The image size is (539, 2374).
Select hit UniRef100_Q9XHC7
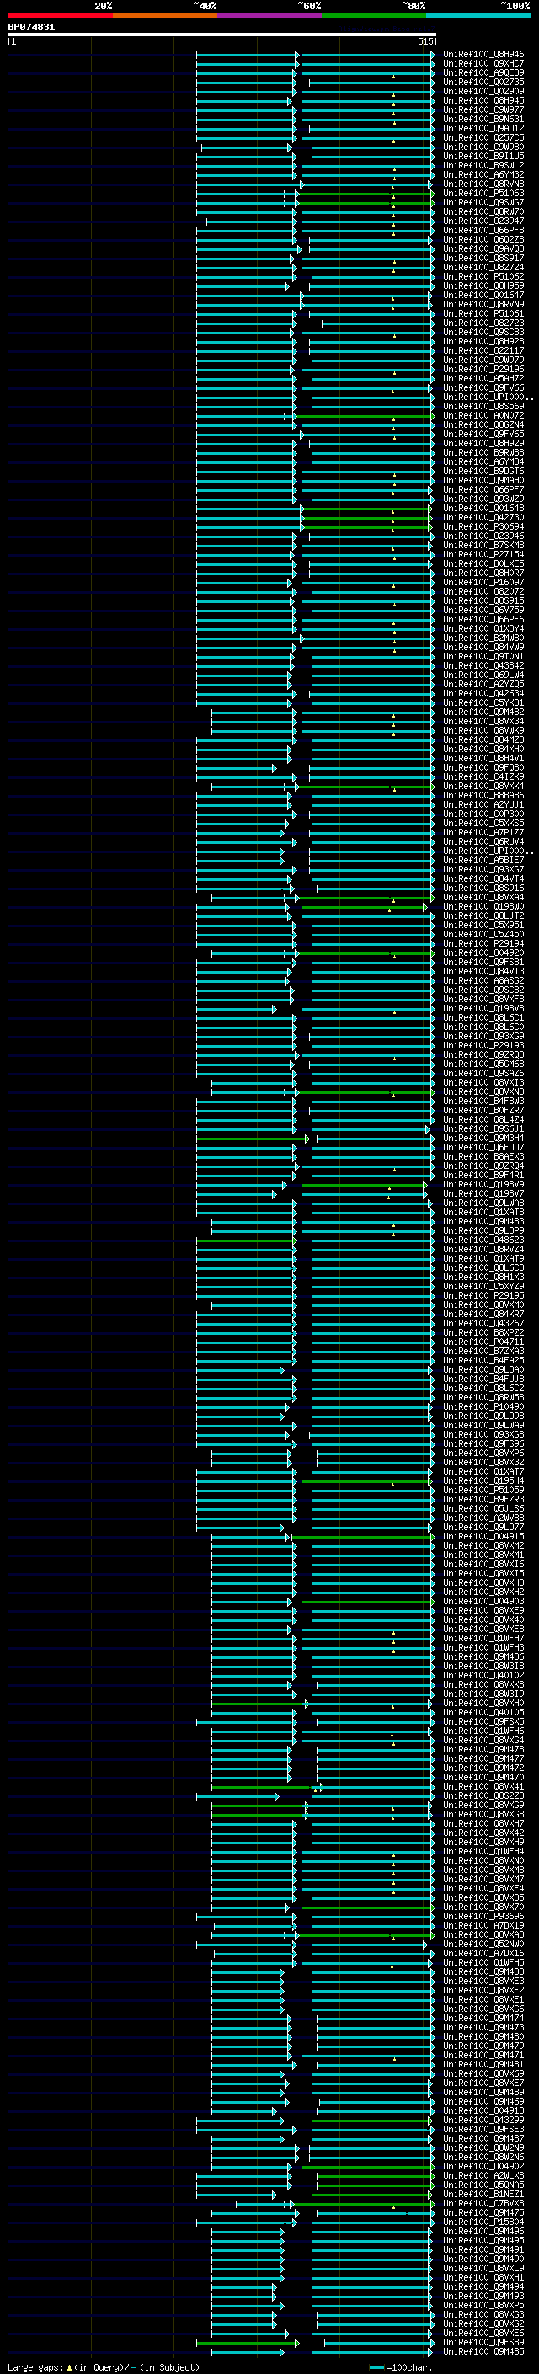click(x=483, y=64)
